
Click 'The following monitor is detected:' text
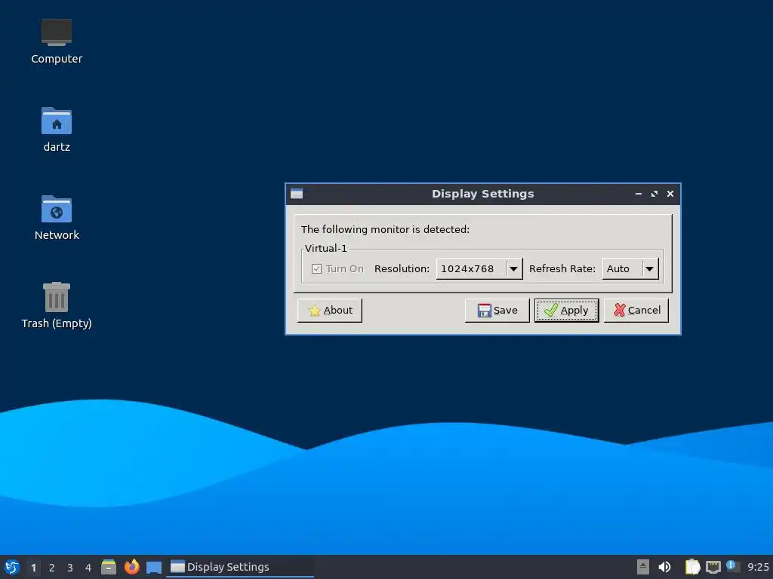385,229
